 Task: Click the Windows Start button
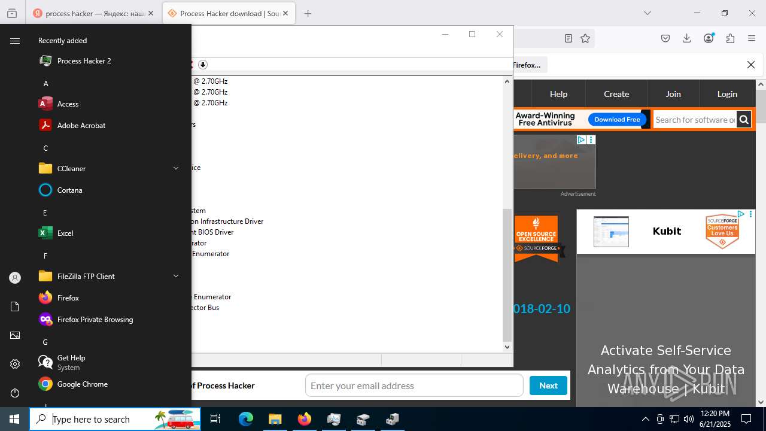click(14, 419)
